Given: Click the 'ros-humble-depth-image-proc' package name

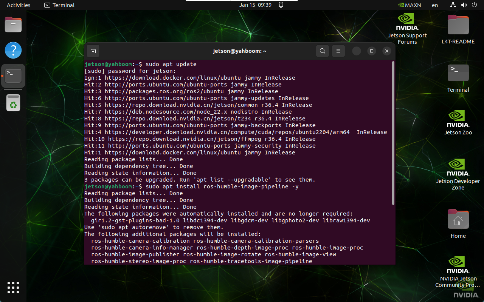Looking at the screenshot, I should 242,248.
